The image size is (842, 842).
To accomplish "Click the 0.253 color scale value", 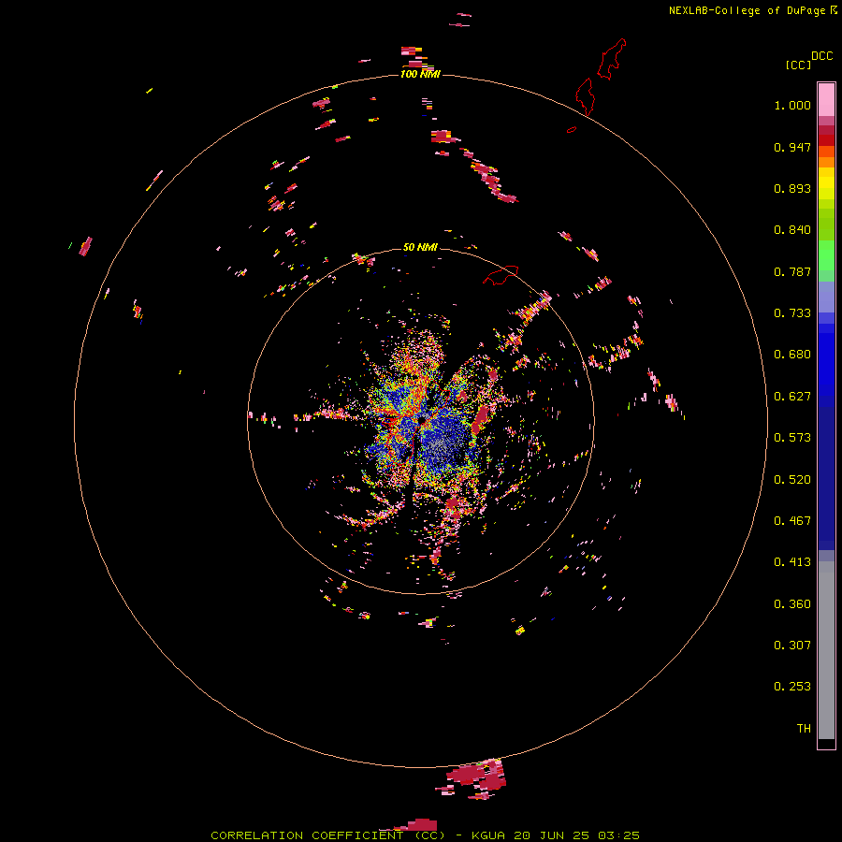I will tap(792, 687).
